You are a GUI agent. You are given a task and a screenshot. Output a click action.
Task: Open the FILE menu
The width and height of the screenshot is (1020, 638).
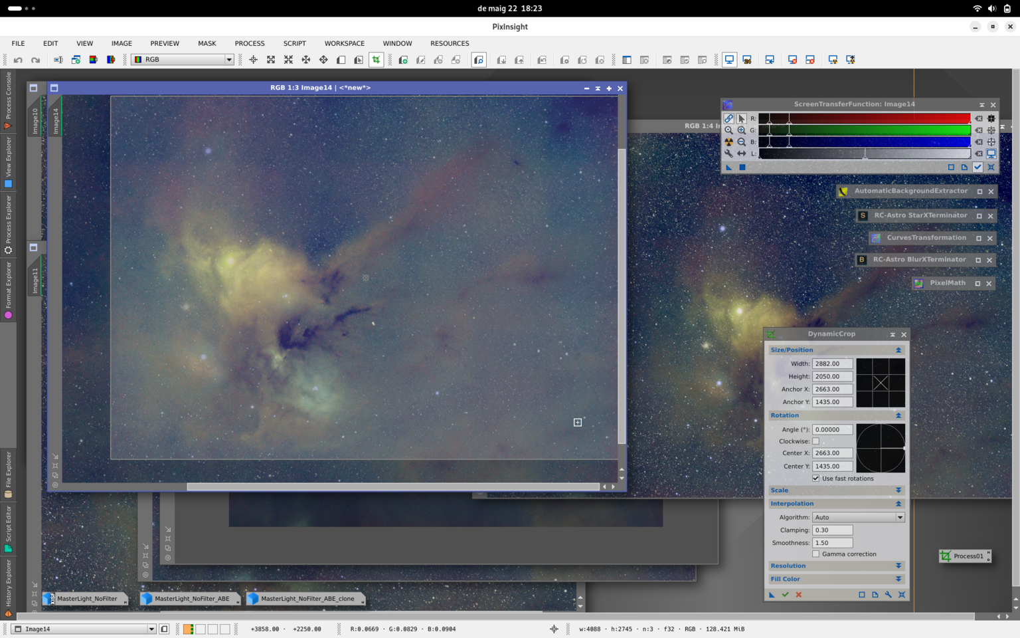(x=18, y=43)
